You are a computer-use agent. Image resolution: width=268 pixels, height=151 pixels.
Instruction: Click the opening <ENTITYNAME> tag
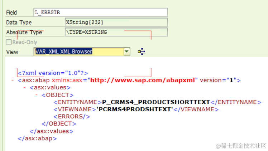click(78, 102)
